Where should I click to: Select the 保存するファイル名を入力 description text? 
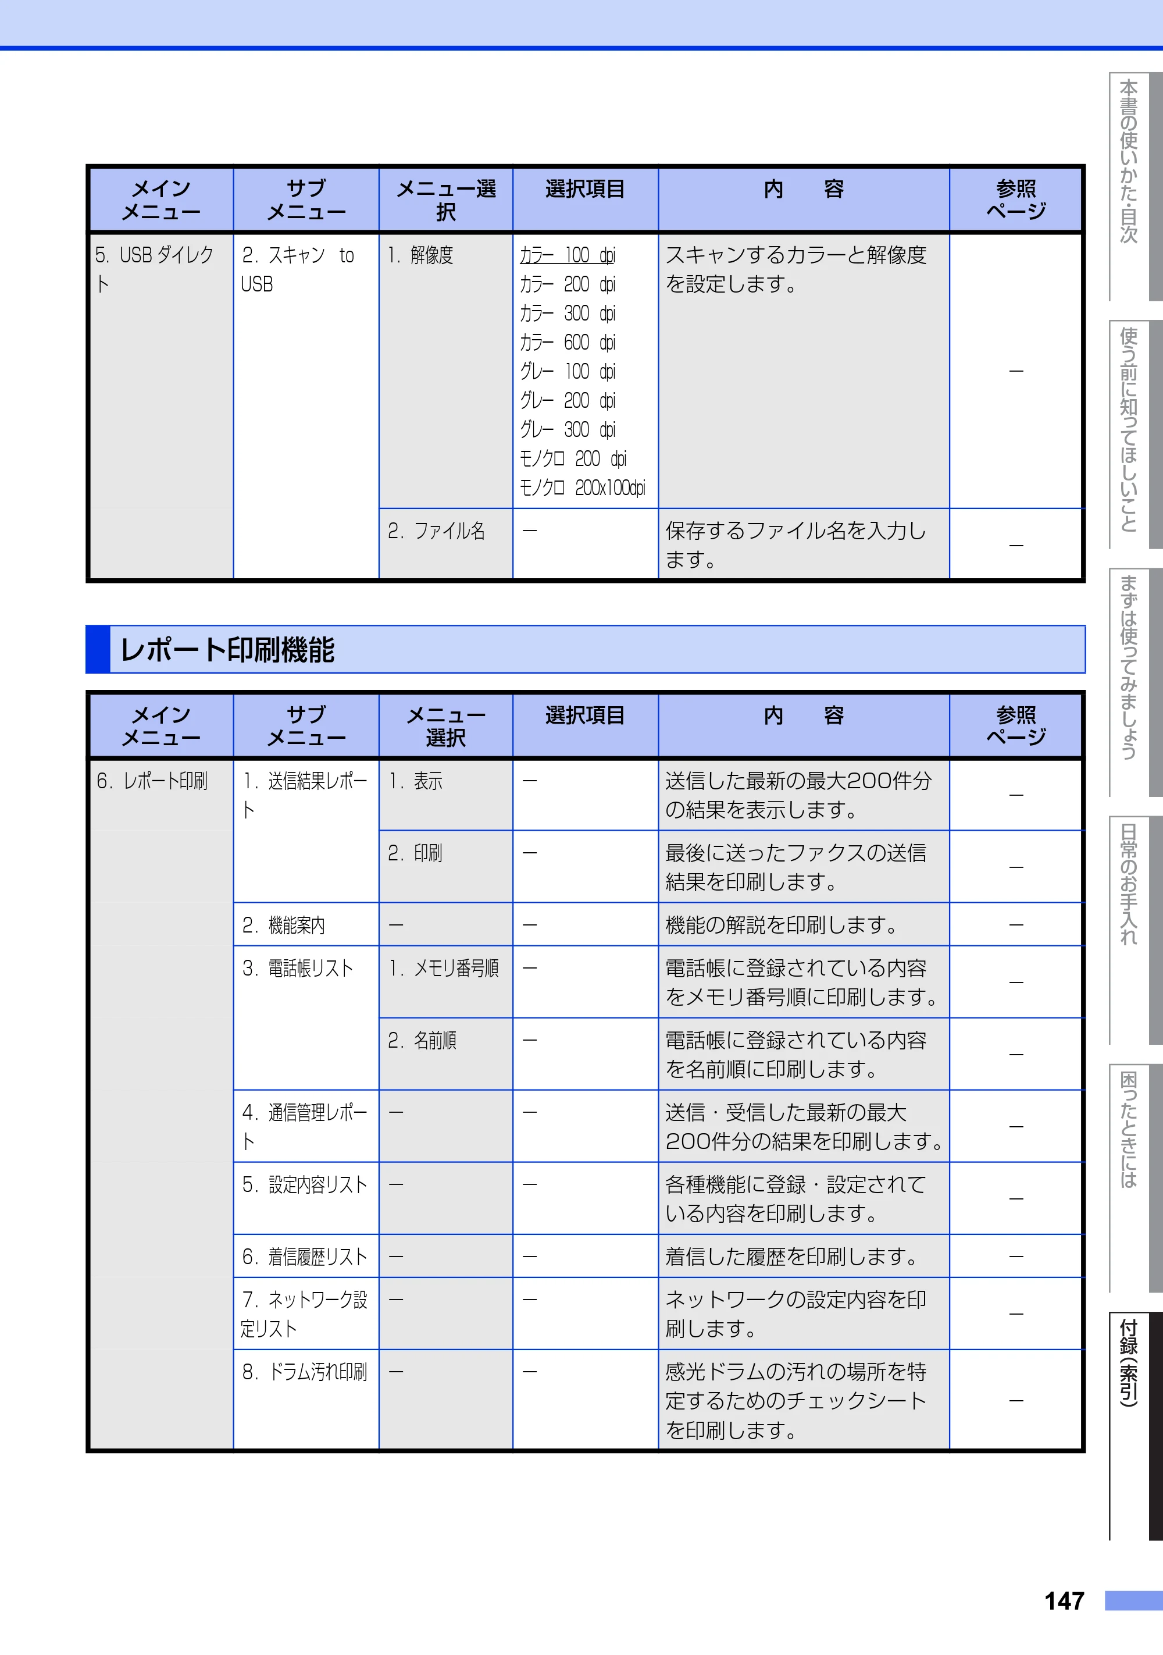point(796,545)
